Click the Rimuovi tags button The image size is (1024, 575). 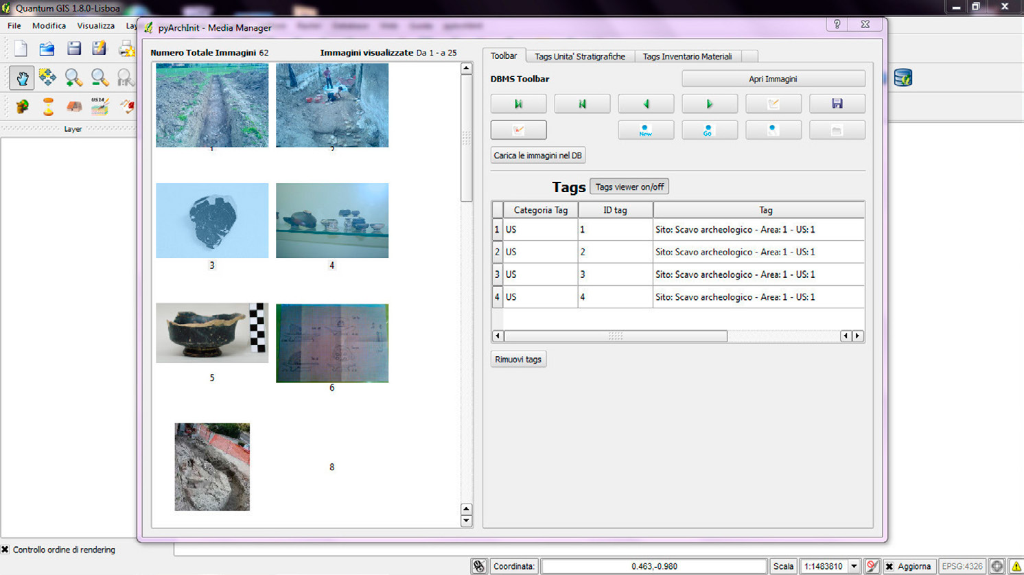click(518, 359)
